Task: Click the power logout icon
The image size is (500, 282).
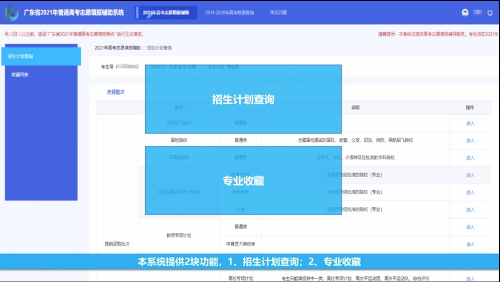Action: point(490,13)
